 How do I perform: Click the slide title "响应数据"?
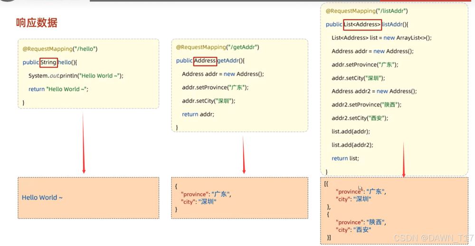pos(37,23)
